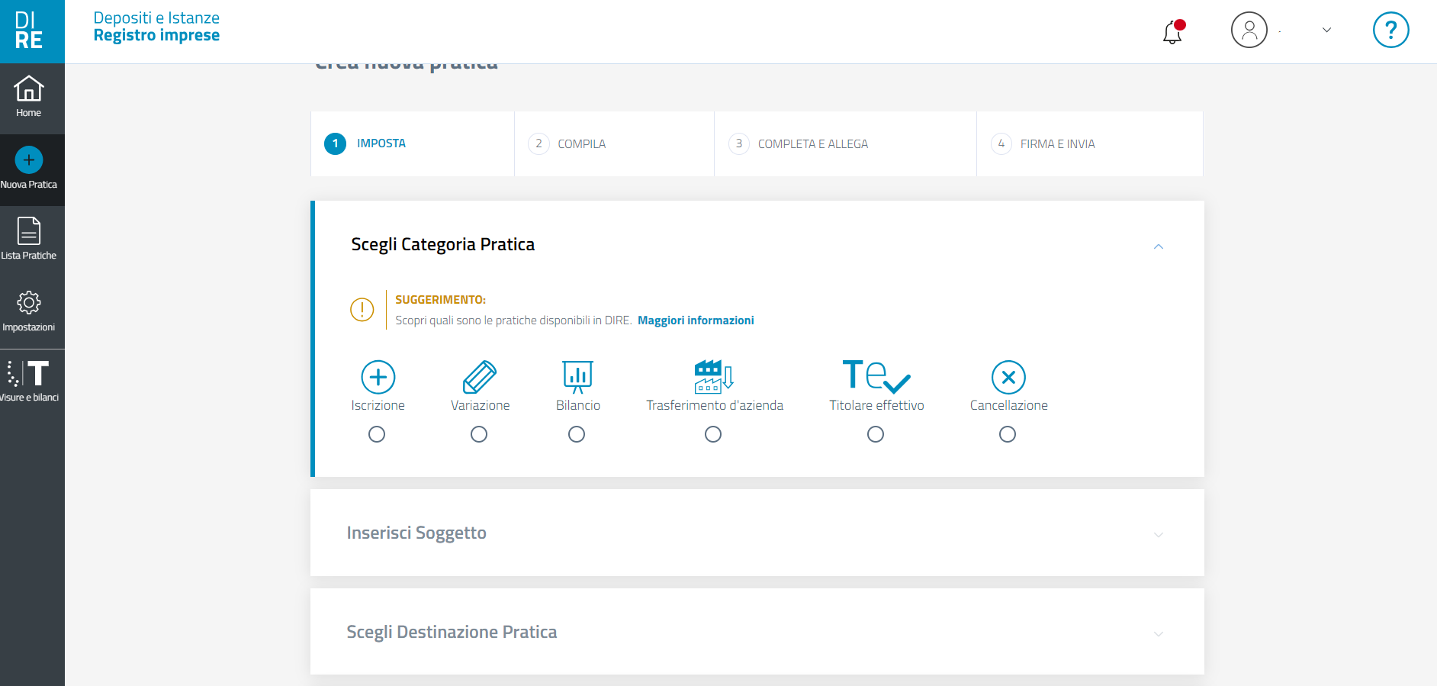Switch to step 2 Compila
The height and width of the screenshot is (686, 1437).
pyautogui.click(x=581, y=144)
